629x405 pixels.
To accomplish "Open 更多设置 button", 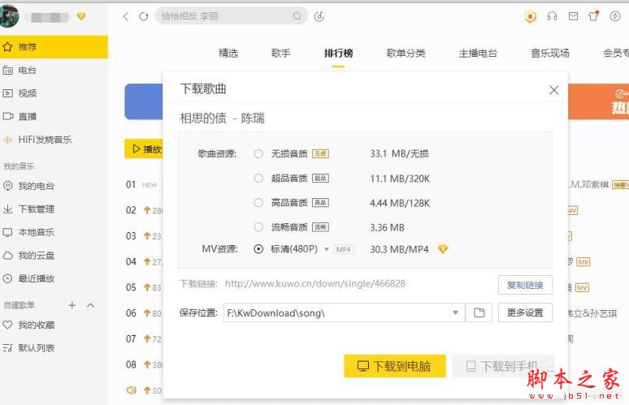I will pos(525,312).
